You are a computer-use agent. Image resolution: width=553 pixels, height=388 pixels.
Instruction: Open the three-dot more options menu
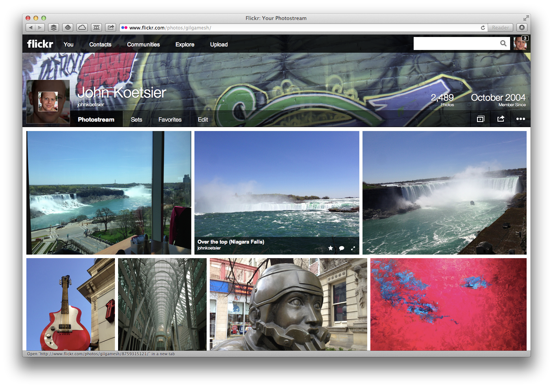[x=521, y=119]
